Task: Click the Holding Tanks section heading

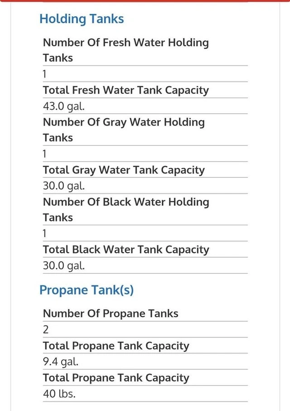Action: [x=82, y=19]
